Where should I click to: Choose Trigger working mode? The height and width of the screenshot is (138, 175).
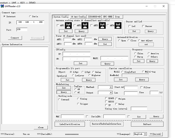coord(78,104)
